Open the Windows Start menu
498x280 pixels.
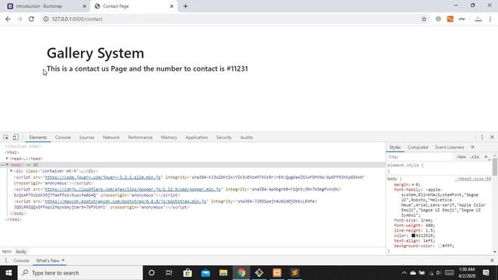(x=9, y=273)
